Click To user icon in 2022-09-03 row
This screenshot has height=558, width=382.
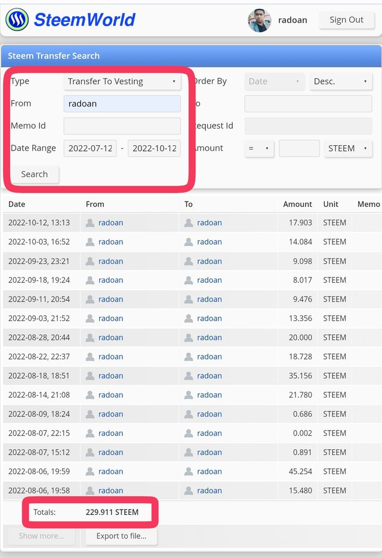[189, 319]
